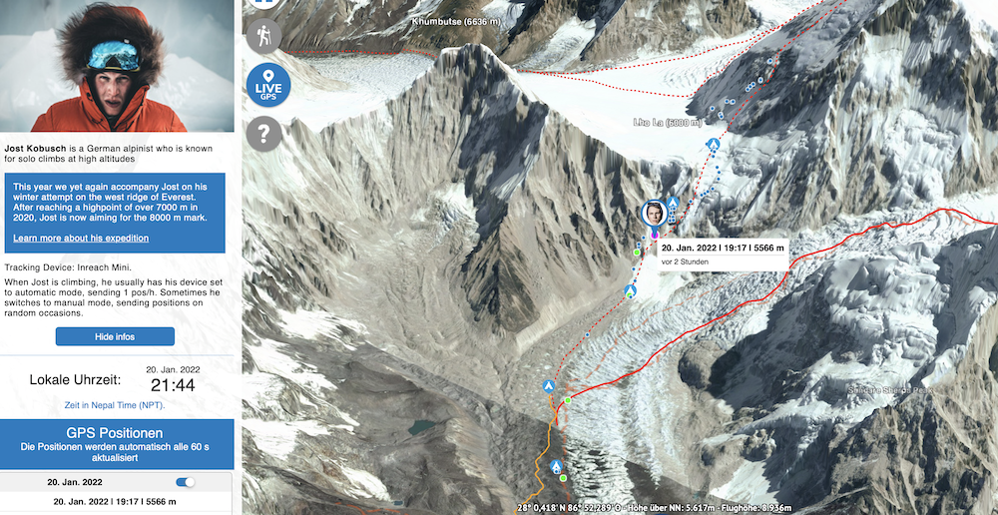The image size is (998, 515).
Task: Select the tent camp marker below Lho La label
Action: click(715, 145)
